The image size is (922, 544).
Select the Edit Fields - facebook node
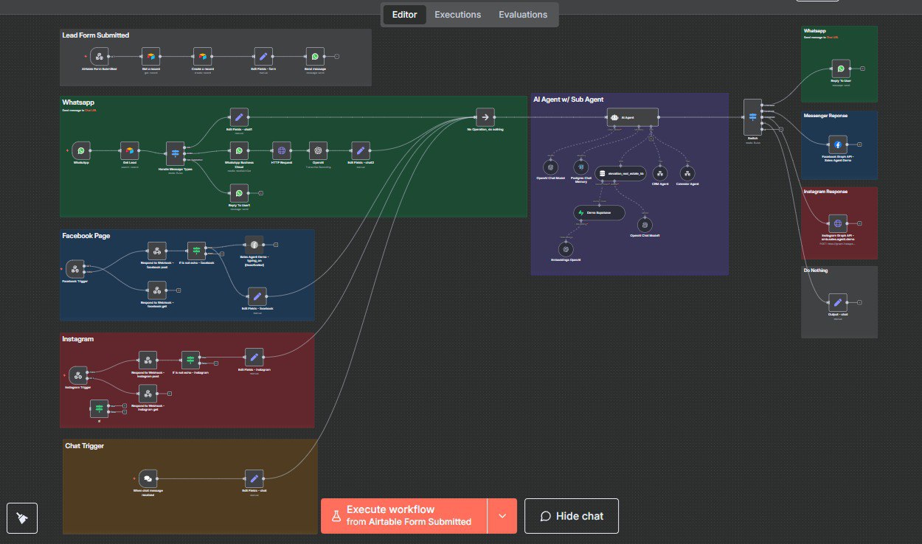click(257, 296)
